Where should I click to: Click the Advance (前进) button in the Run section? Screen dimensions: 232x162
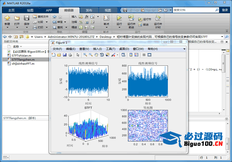click(x=143, y=25)
